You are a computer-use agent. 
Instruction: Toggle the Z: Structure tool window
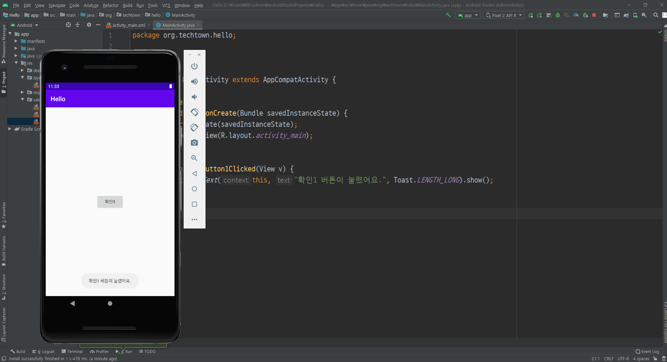[4, 287]
